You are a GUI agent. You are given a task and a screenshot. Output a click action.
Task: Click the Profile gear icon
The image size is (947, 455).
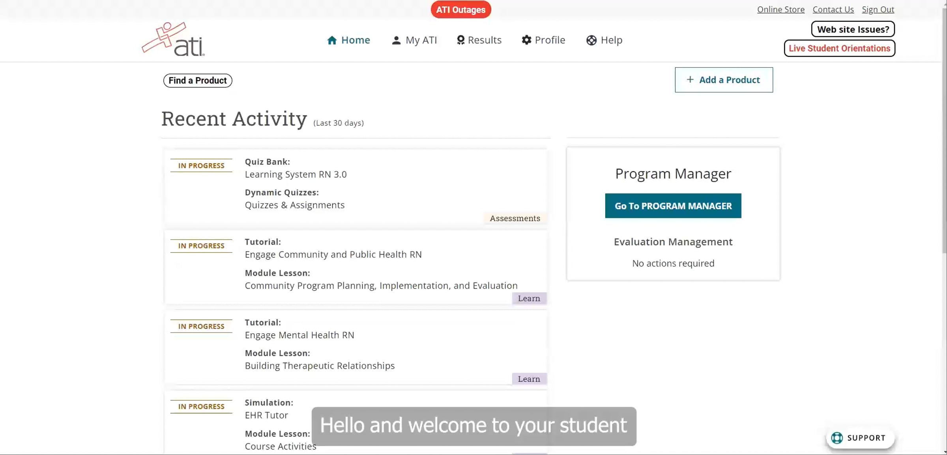tap(526, 40)
